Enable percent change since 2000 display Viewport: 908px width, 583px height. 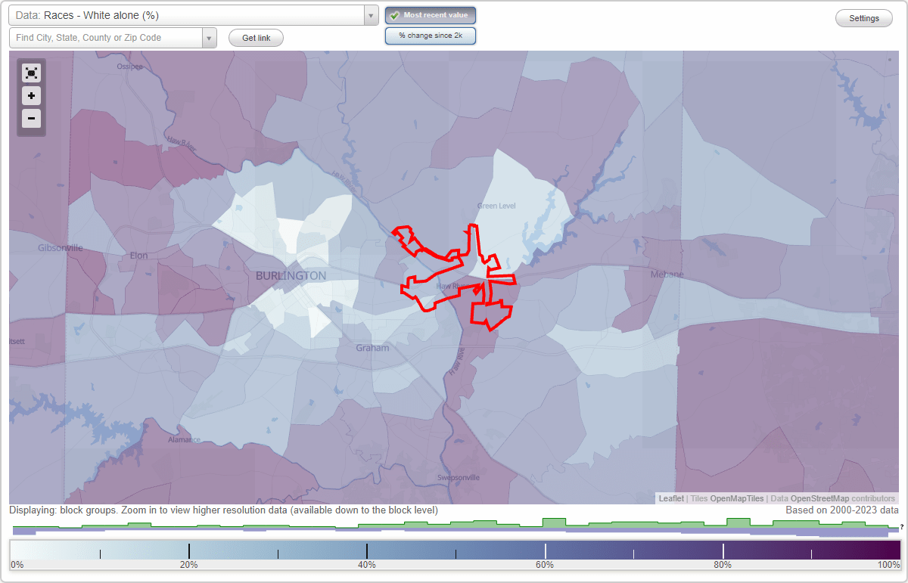pos(431,35)
